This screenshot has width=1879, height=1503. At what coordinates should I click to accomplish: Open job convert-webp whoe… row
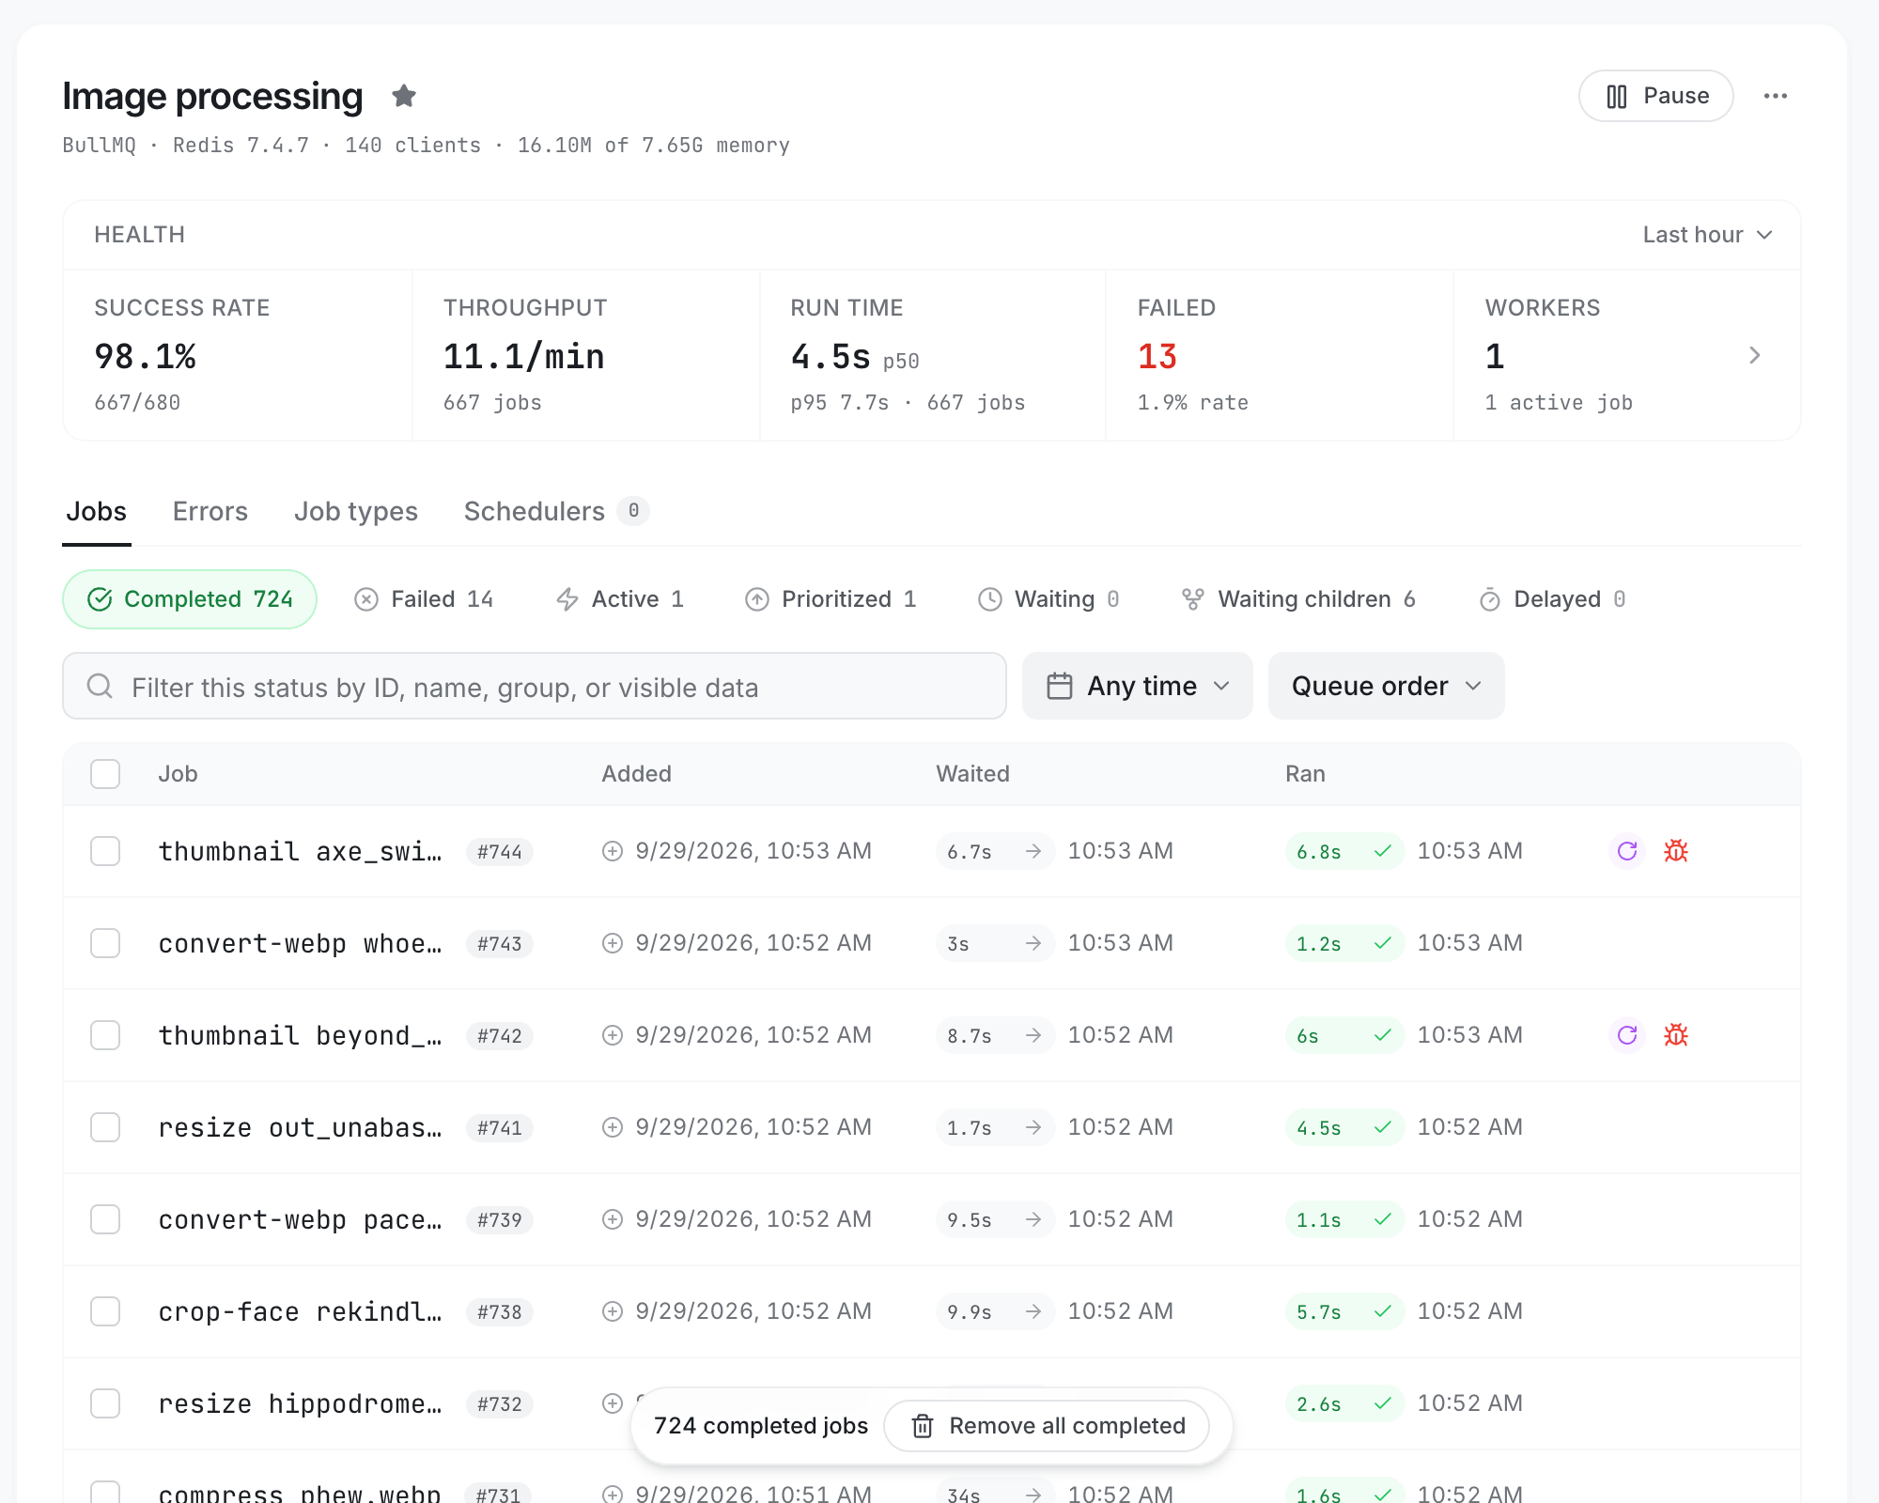point(931,943)
